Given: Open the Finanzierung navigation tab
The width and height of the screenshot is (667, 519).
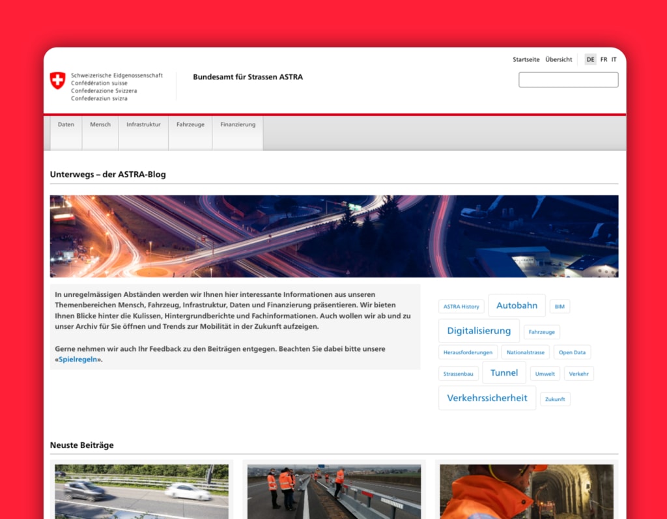Looking at the screenshot, I should pos(238,133).
